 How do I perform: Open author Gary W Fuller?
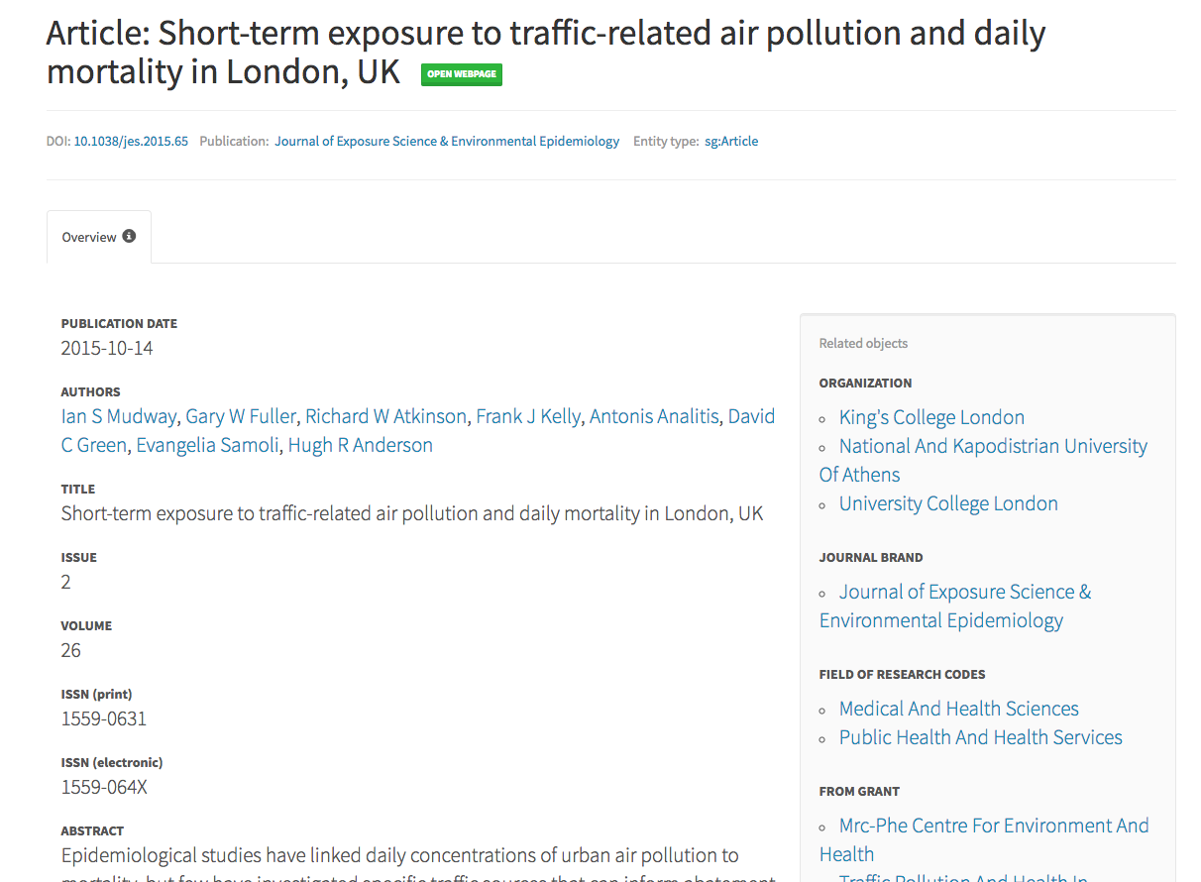(241, 416)
